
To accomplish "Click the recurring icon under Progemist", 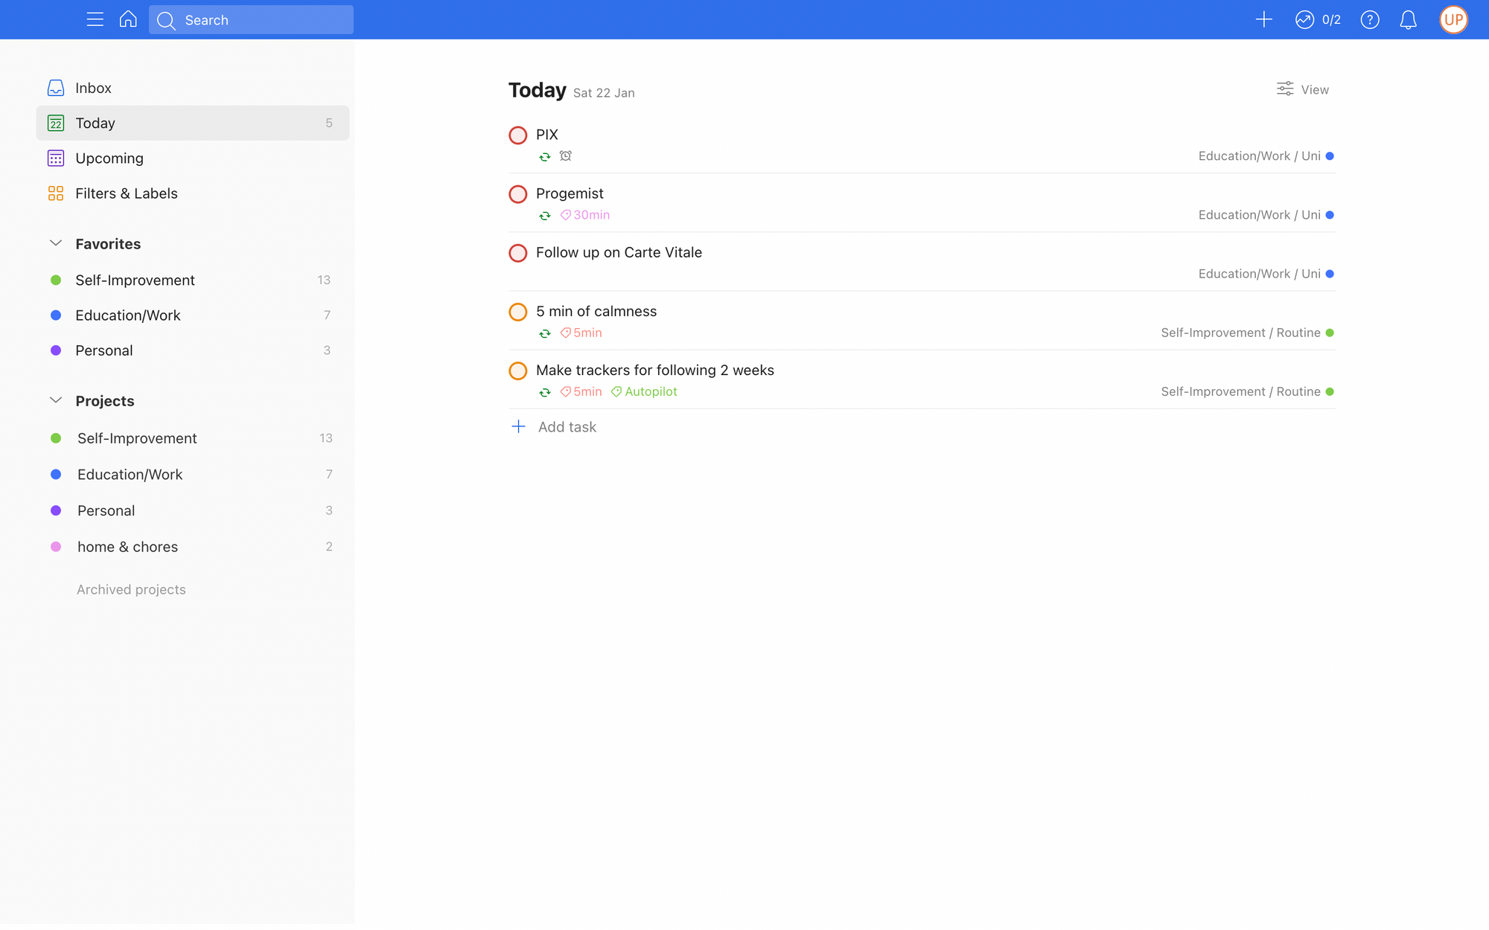I will [545, 216].
